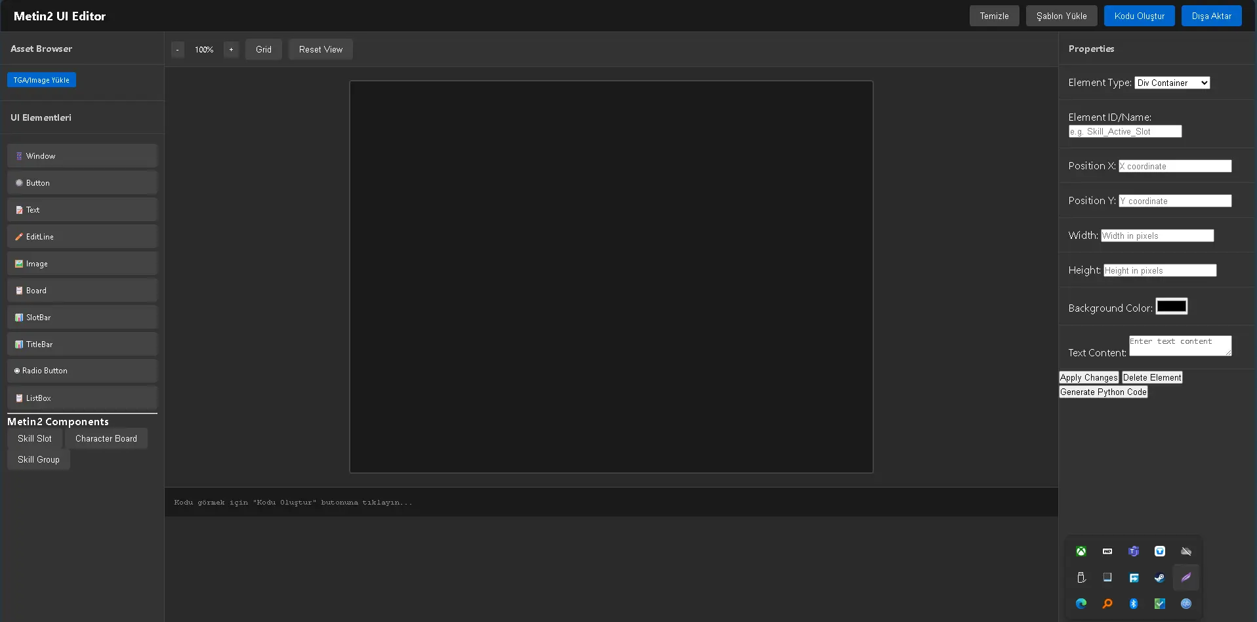
Task: Click Generate Python Code
Action: [1103, 392]
